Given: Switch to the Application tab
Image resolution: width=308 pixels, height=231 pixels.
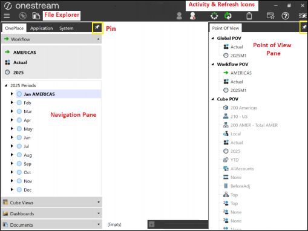Looking at the screenshot, I should (x=41, y=28).
